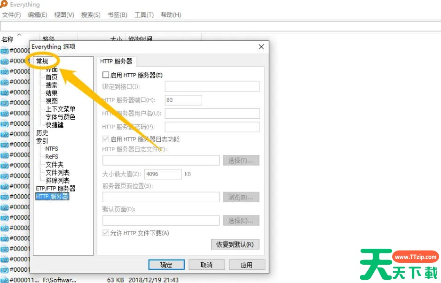This screenshot has height=283, width=441.
Task: Click the HTTP 服务器 tab
Action: tap(116, 61)
